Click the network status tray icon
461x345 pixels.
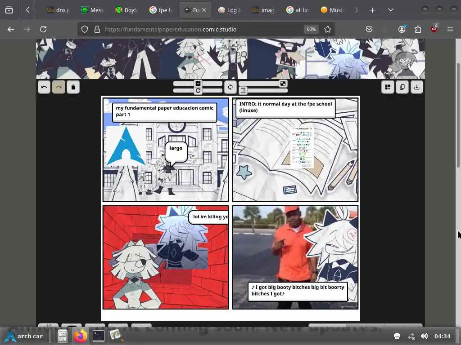[x=411, y=336]
